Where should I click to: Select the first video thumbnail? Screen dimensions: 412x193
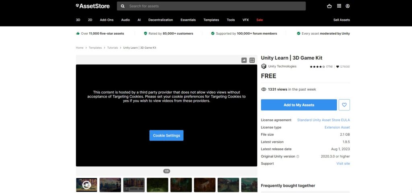pos(87,185)
